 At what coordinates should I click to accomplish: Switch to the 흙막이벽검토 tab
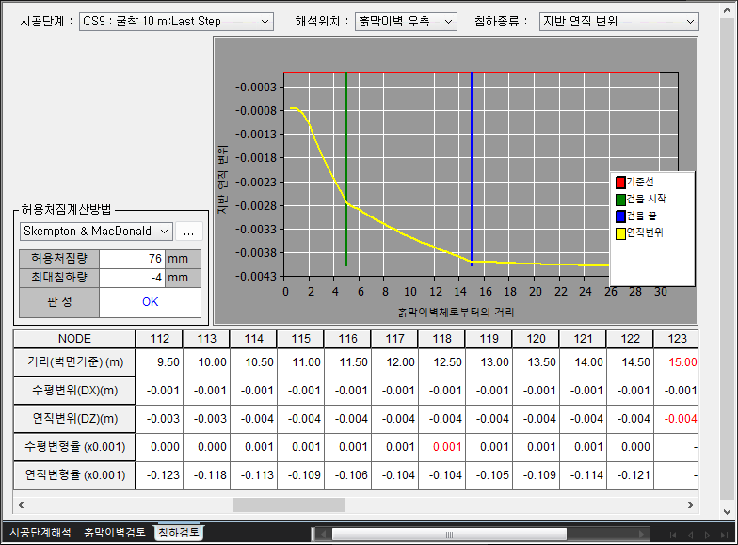pos(115,533)
